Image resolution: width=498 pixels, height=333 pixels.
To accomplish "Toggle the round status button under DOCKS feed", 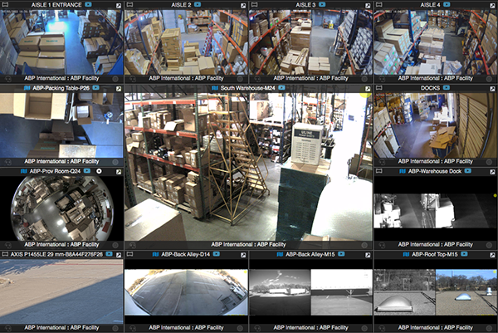I will [x=492, y=162].
